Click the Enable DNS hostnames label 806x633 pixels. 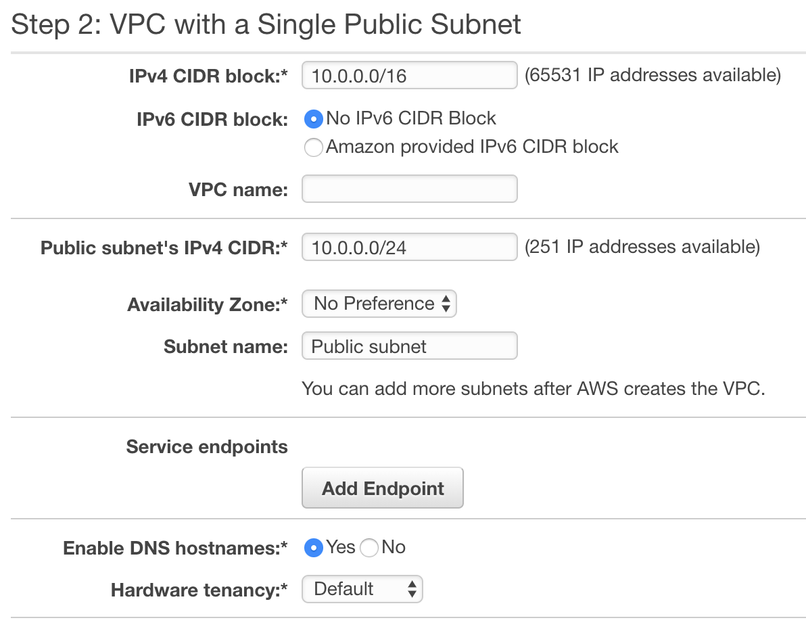(175, 548)
